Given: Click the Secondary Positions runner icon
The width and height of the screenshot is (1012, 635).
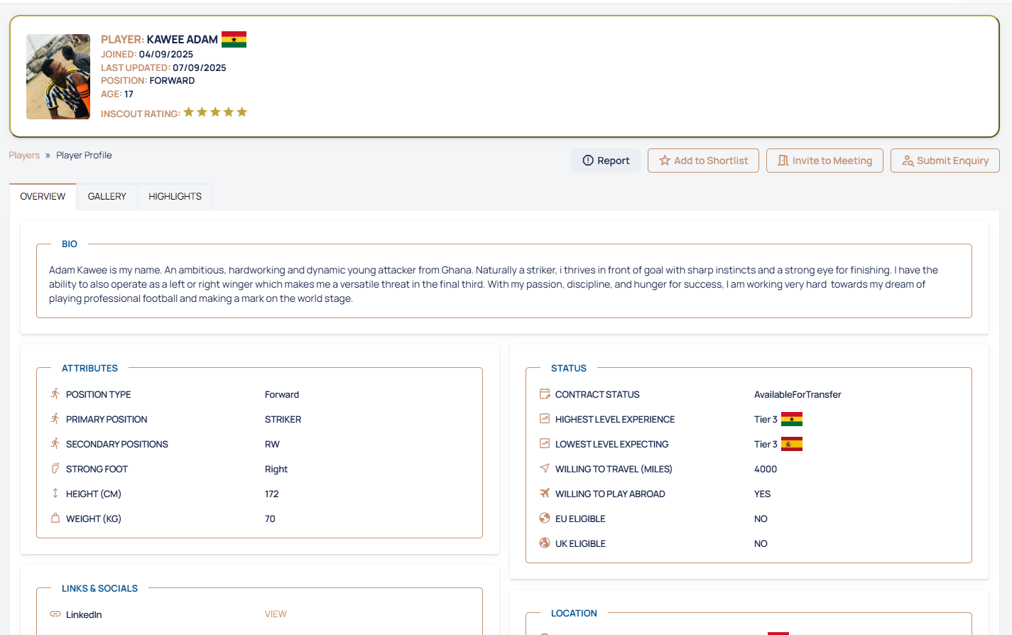Looking at the screenshot, I should pos(55,443).
